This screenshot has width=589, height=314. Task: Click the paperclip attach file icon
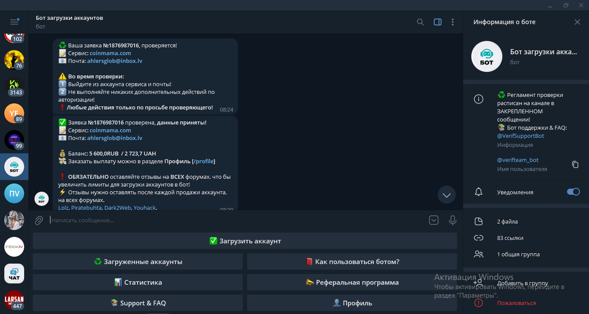(x=39, y=221)
